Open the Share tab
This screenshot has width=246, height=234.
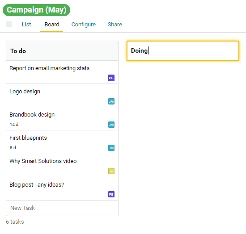115,25
